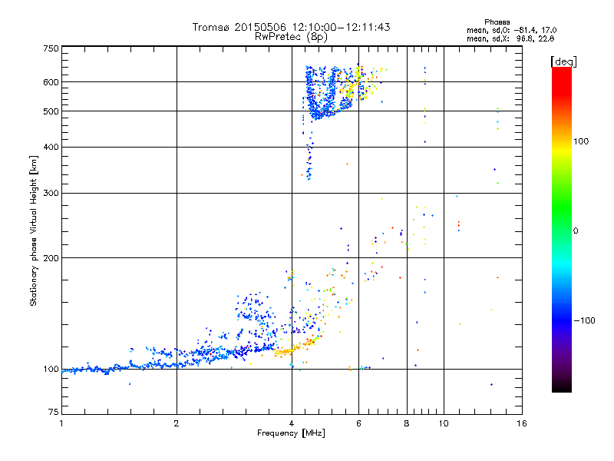This screenshot has height=461, width=614.
Task: Click the '8' x-axis tick label
Action: [407, 423]
